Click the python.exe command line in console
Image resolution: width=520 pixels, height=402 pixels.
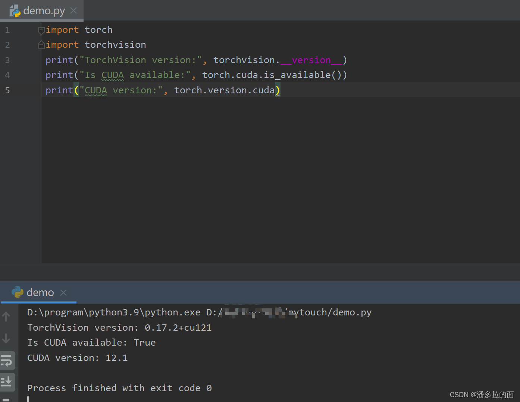pyautogui.click(x=199, y=312)
